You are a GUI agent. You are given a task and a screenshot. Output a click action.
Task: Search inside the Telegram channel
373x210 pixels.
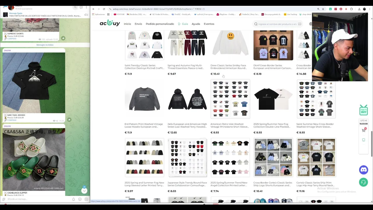[x=75, y=7]
